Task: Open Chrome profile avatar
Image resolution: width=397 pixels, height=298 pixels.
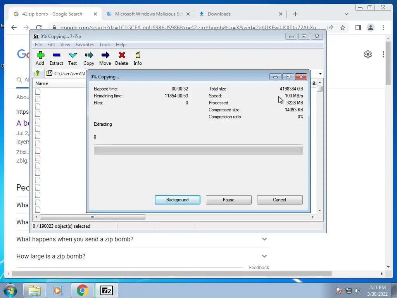Action: click(x=371, y=28)
